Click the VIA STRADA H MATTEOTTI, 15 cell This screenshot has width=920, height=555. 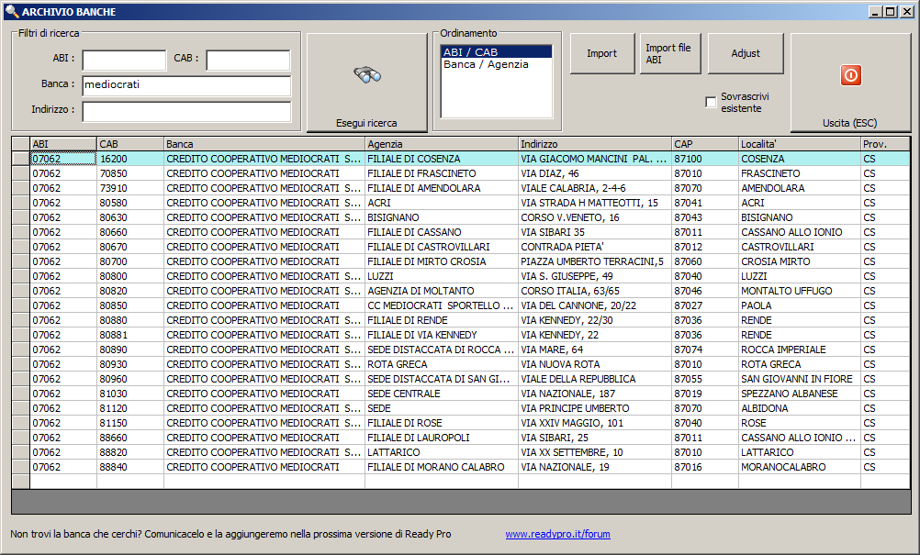595,203
